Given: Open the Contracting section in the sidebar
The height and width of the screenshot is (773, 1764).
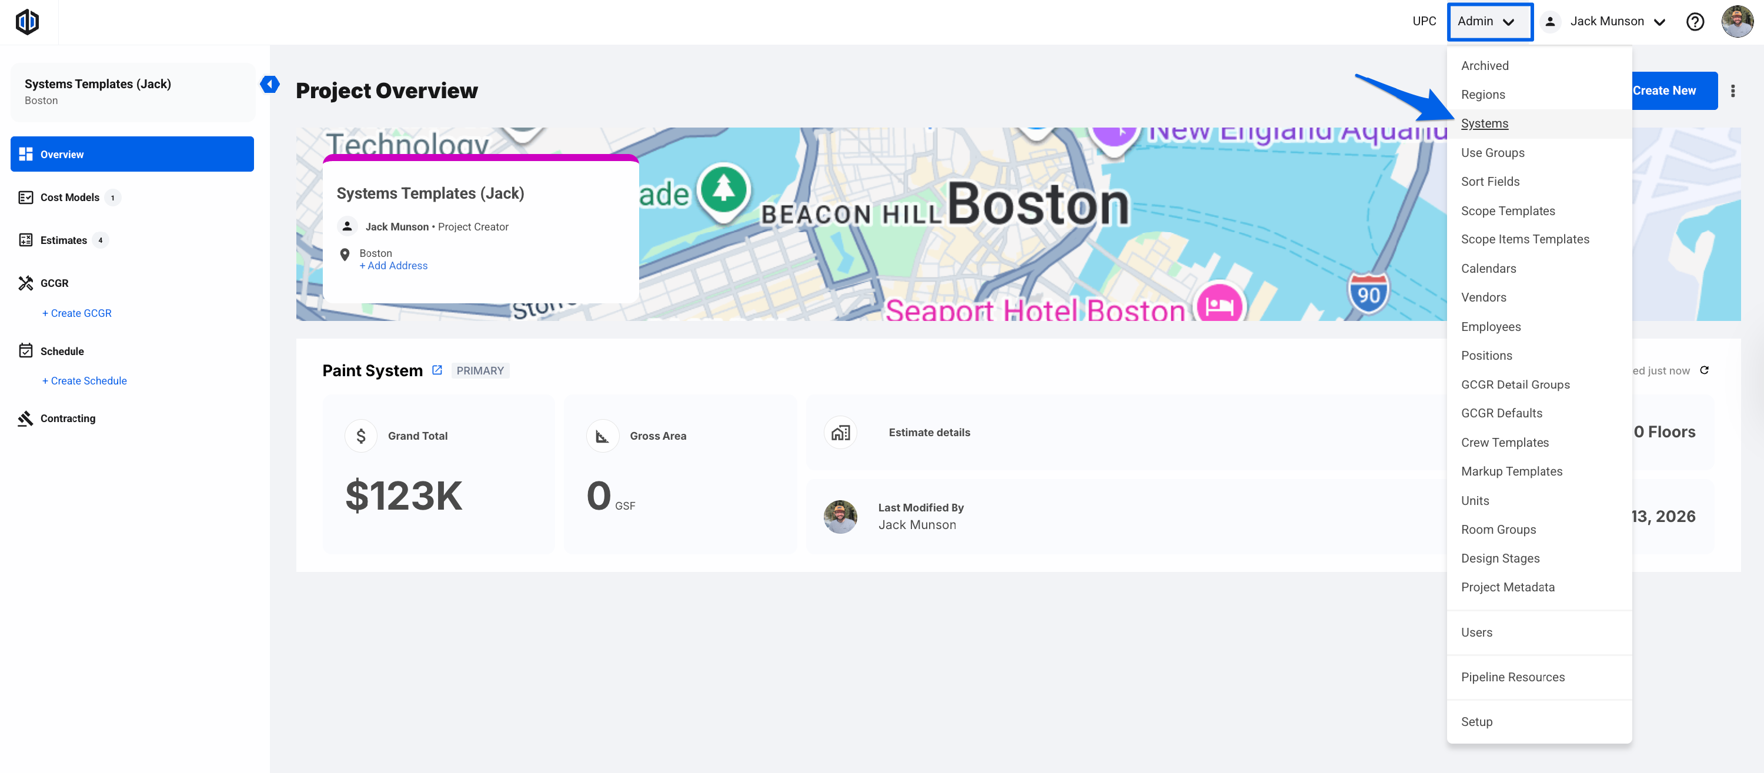Looking at the screenshot, I should (67, 419).
